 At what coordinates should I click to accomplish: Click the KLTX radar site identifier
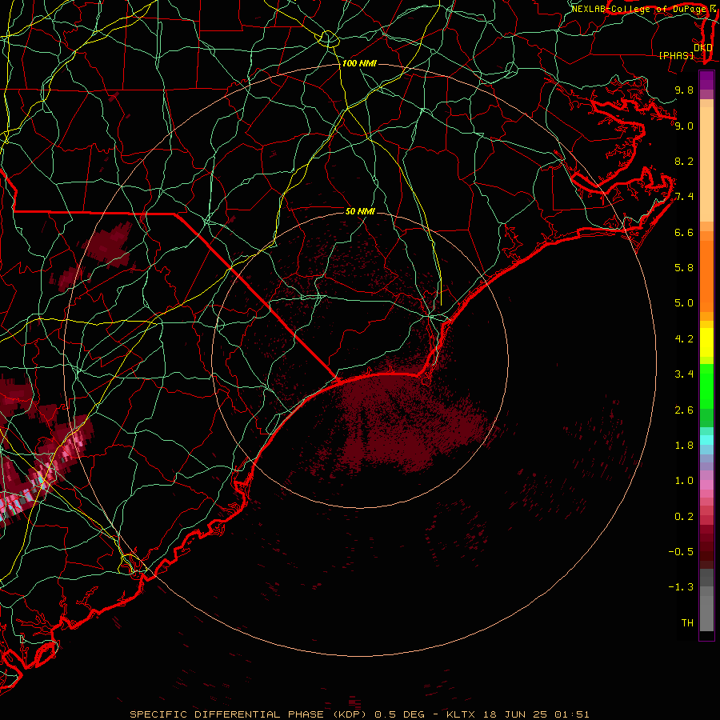tap(462, 714)
